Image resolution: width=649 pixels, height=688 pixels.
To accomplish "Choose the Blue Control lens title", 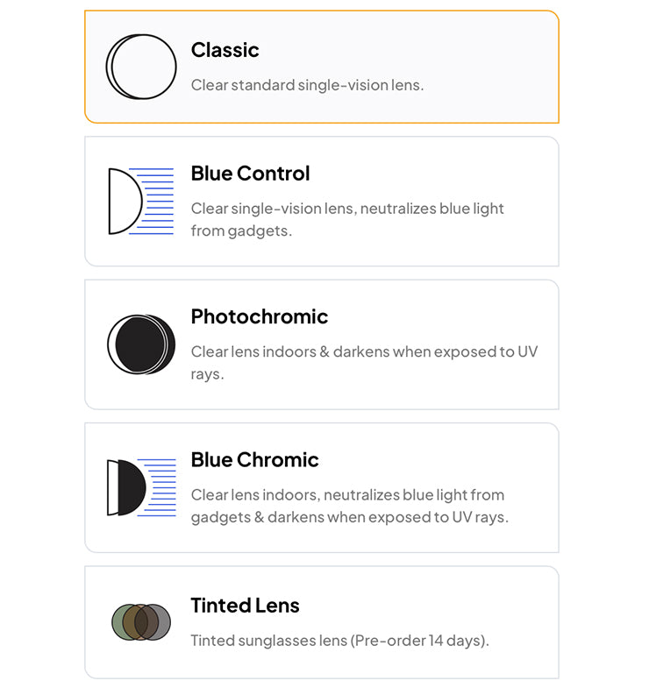I will coord(251,174).
